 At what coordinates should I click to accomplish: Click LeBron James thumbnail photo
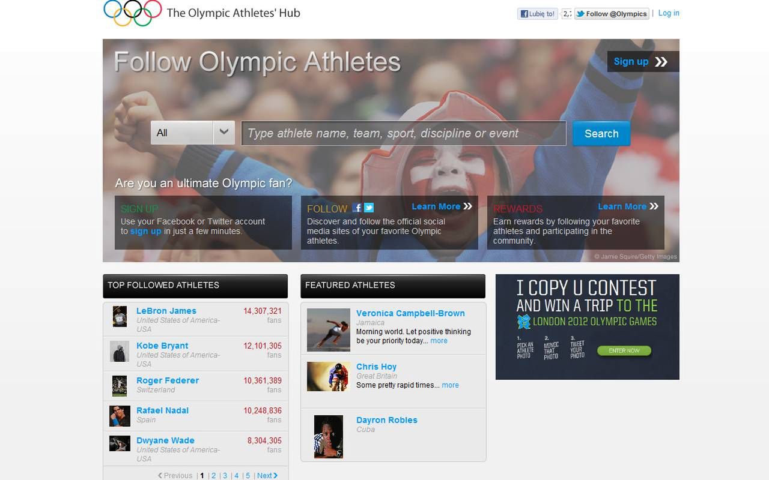point(120,316)
